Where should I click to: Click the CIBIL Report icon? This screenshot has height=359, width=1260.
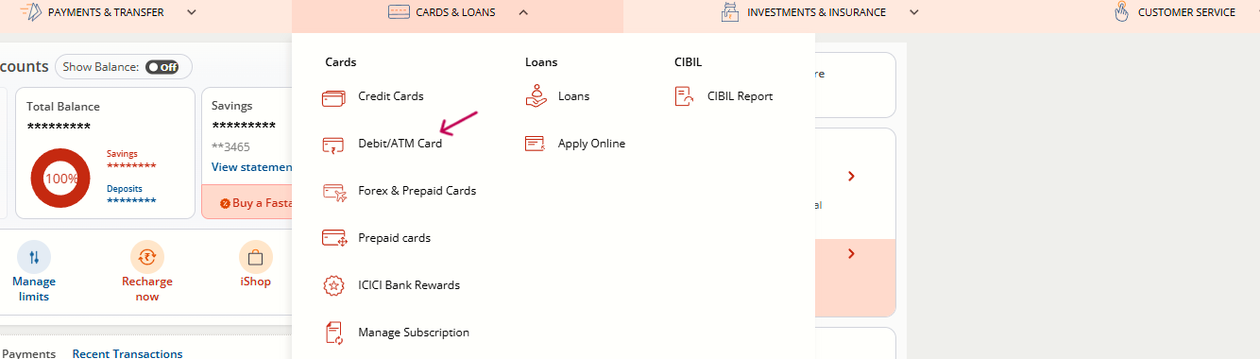pos(685,96)
